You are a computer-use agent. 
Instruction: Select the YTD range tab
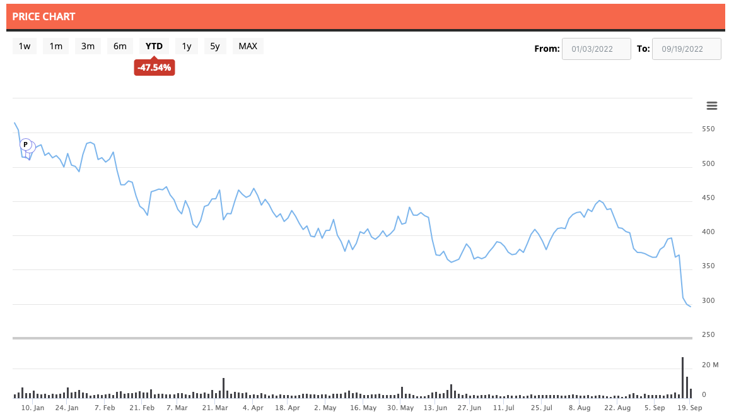coord(154,46)
